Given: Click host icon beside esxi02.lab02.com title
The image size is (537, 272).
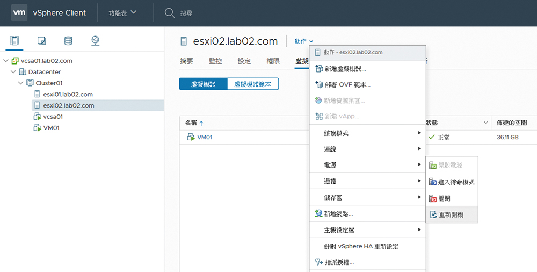Looking at the screenshot, I should [184, 41].
